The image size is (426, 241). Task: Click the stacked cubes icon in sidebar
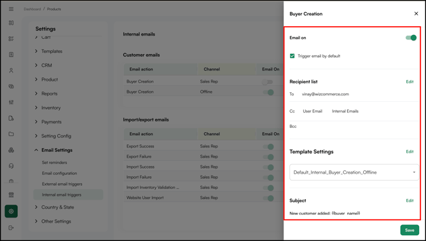tap(11, 150)
